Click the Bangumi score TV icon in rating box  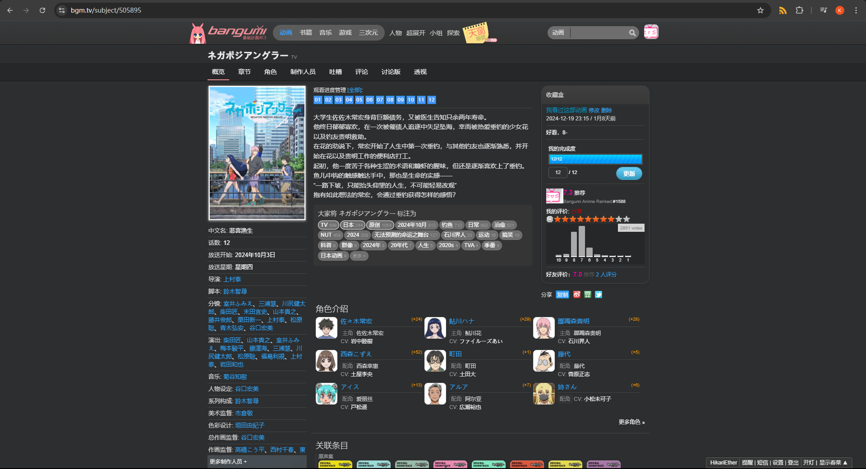pyautogui.click(x=554, y=196)
